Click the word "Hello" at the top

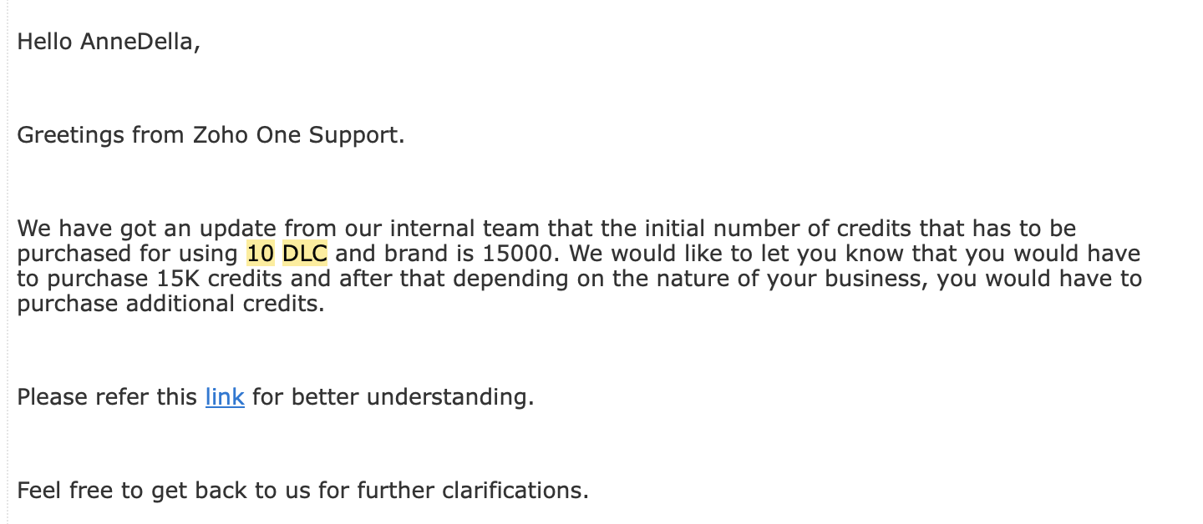(x=45, y=41)
